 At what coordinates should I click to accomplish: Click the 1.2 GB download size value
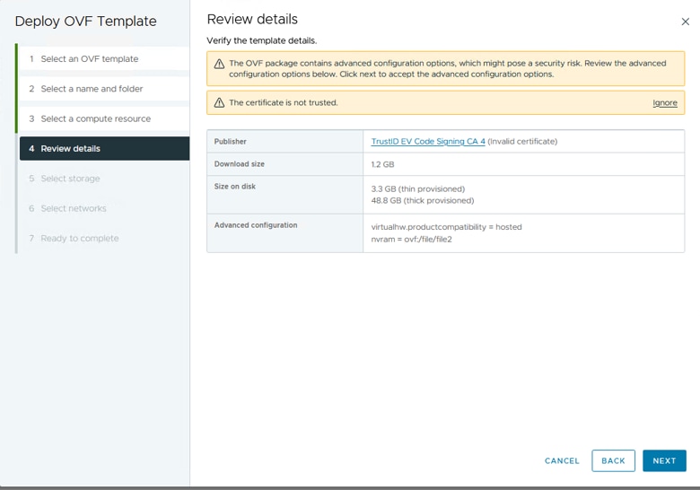coord(382,164)
